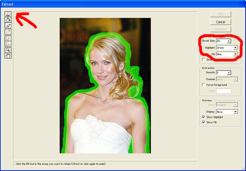Enable the Force Foreground checkbox
The height and width of the screenshot is (171, 246).
(204, 85)
